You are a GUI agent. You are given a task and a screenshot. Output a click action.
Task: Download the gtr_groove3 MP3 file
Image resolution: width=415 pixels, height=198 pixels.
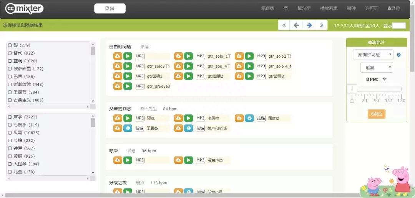pos(118,86)
